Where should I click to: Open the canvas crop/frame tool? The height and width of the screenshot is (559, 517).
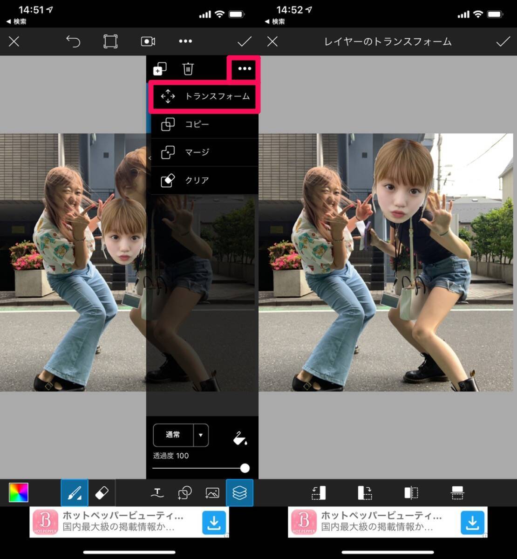coord(110,41)
